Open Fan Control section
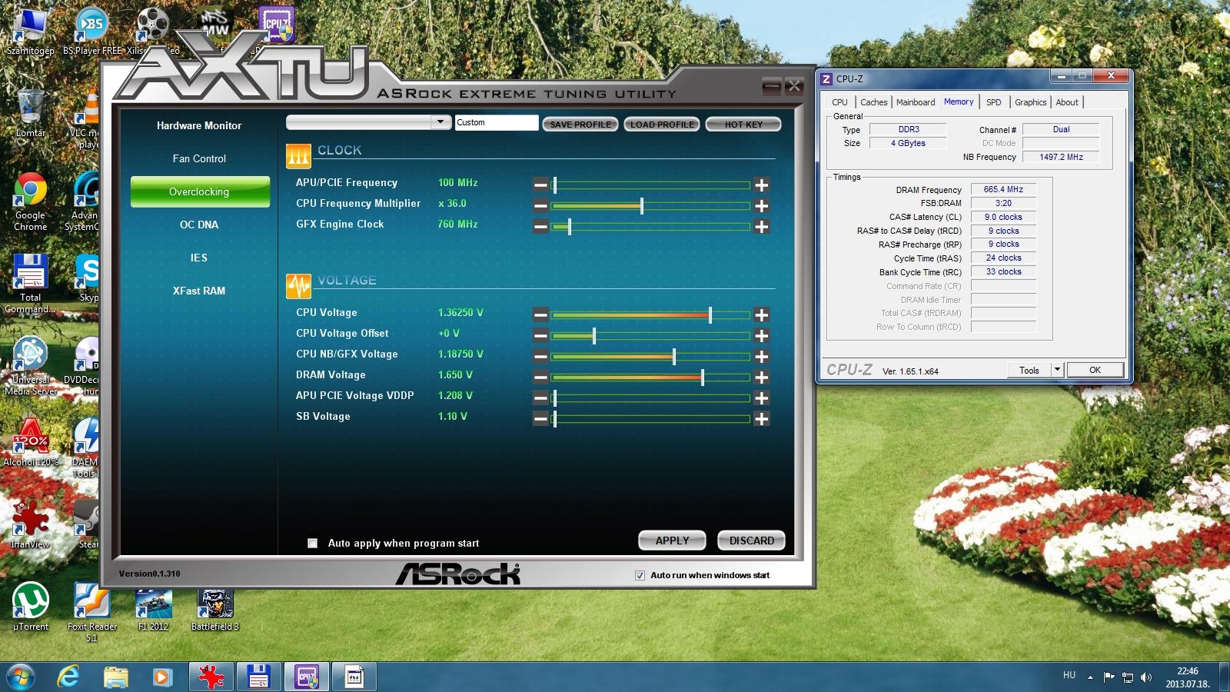This screenshot has width=1230, height=692. point(199,158)
